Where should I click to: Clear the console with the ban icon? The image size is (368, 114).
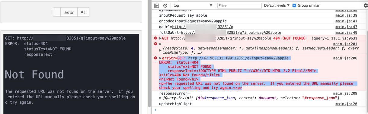point(165,5)
